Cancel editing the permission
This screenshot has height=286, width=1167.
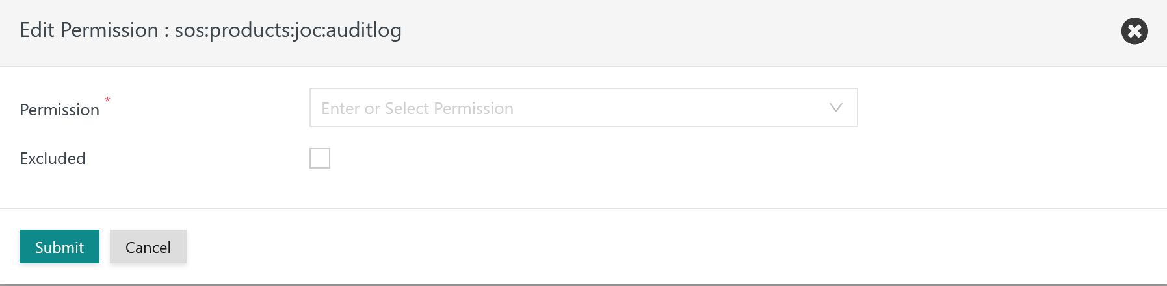pos(148,246)
